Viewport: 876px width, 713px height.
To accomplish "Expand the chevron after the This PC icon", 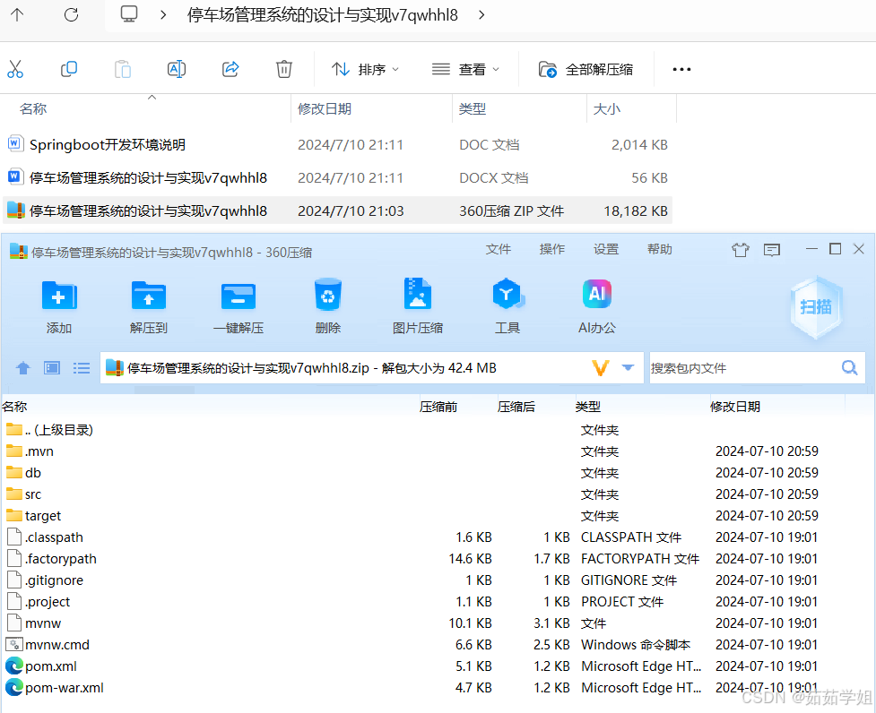I will click(163, 15).
